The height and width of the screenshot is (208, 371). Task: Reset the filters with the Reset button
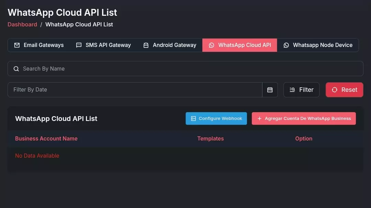click(x=344, y=90)
